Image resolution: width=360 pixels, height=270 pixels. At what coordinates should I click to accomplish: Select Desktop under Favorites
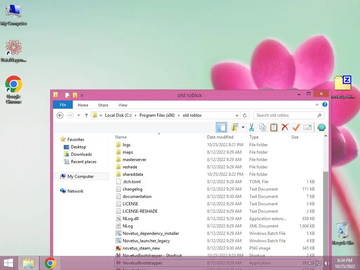pos(75,147)
